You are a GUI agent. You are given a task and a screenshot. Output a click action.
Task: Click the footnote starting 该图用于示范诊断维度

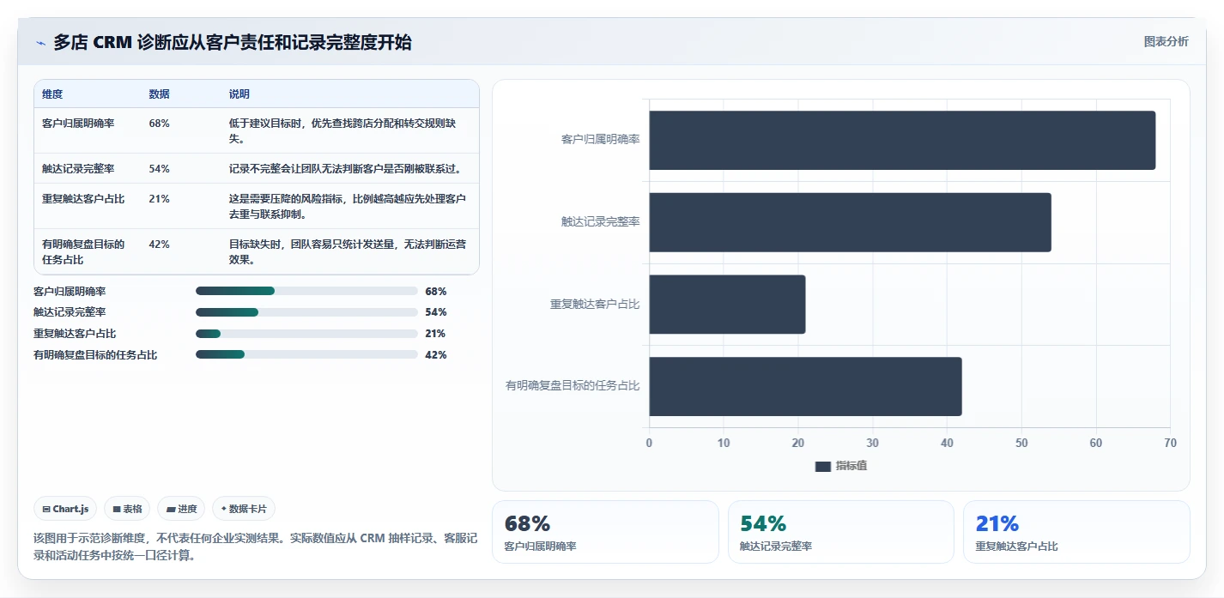(256, 547)
